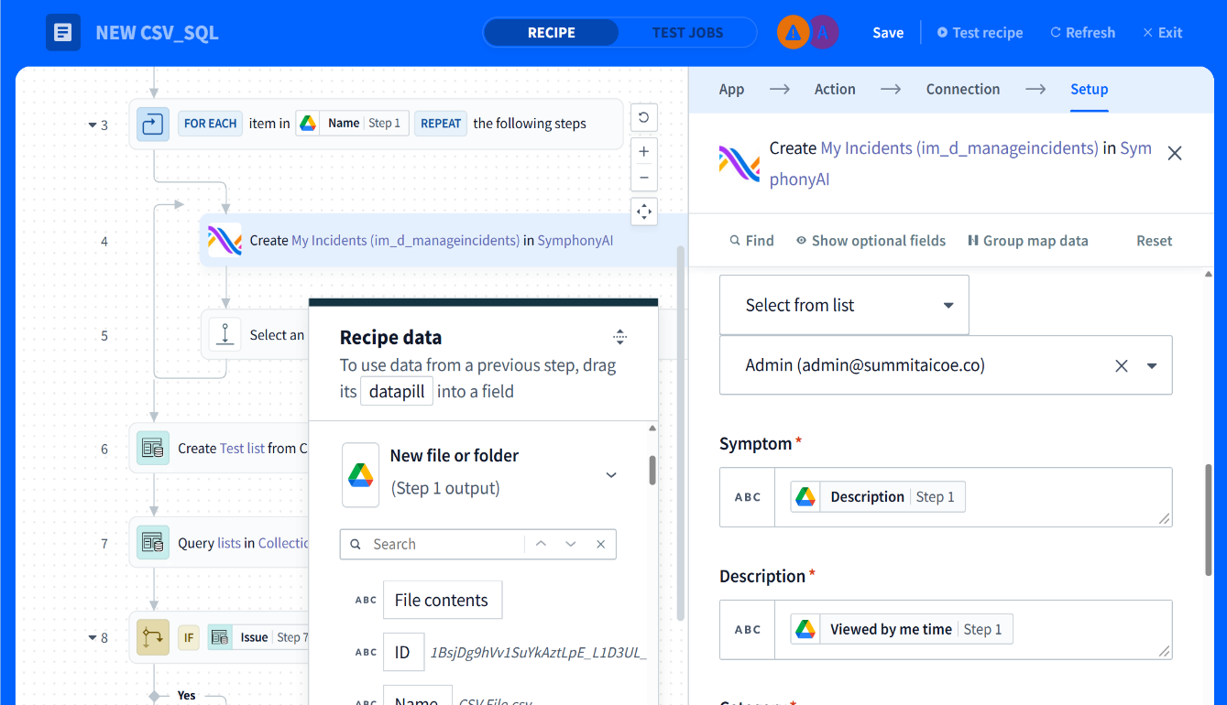Click the canvas vertical scrollbar
This screenshot has height=705, width=1227.
(681, 432)
